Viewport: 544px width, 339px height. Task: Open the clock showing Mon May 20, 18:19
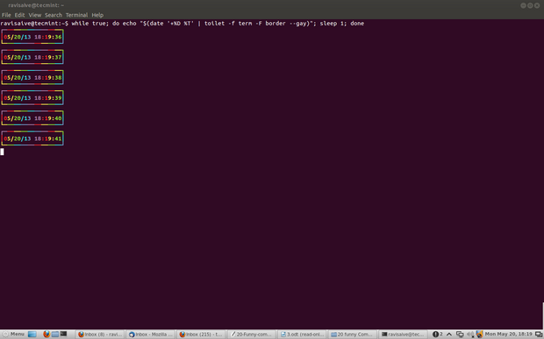[508, 334]
